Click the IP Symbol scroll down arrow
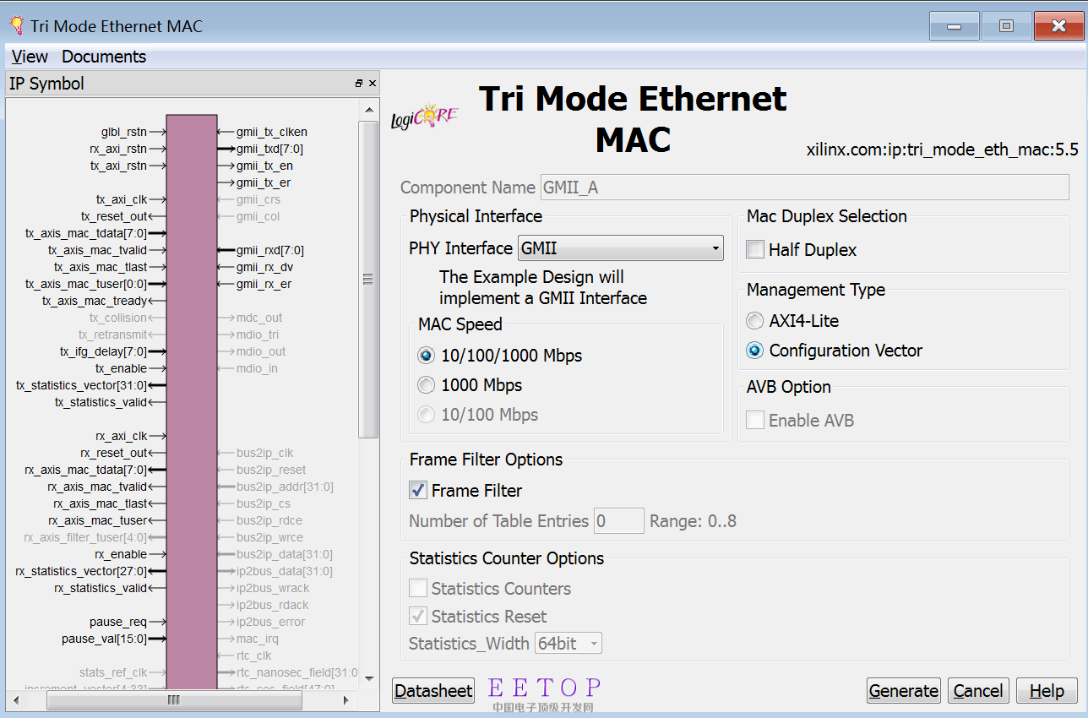 (369, 678)
